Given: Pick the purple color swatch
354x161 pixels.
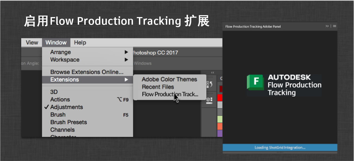Looking at the screenshot, I should [x=220, y=133].
